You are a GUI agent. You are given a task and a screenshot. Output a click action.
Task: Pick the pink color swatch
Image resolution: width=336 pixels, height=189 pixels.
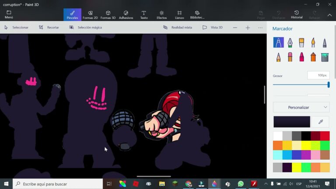click(x=315, y=155)
